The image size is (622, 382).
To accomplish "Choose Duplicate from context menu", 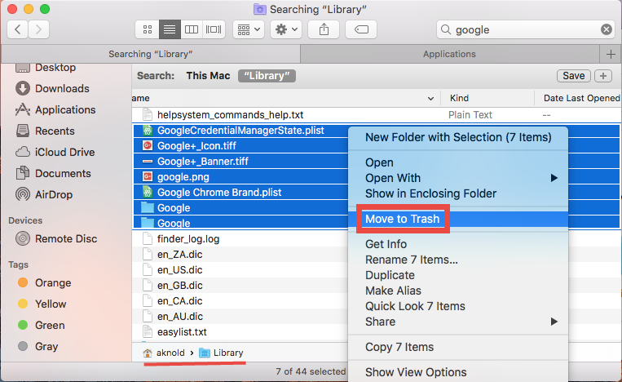I will coord(458,275).
